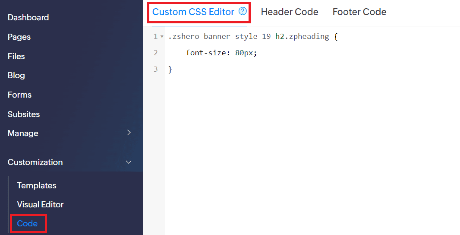Click the empty editor area below the code
The image size is (460, 235).
tap(312, 156)
